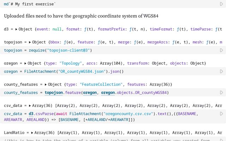
Task: Click the bold d3 reference in csv_data
Action: point(31,114)
